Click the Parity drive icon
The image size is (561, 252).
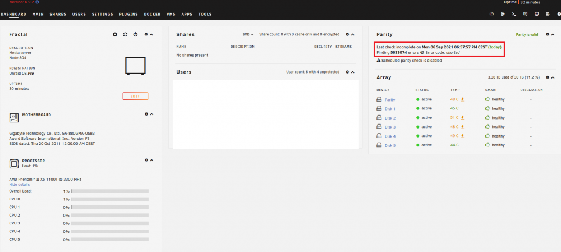(x=379, y=99)
